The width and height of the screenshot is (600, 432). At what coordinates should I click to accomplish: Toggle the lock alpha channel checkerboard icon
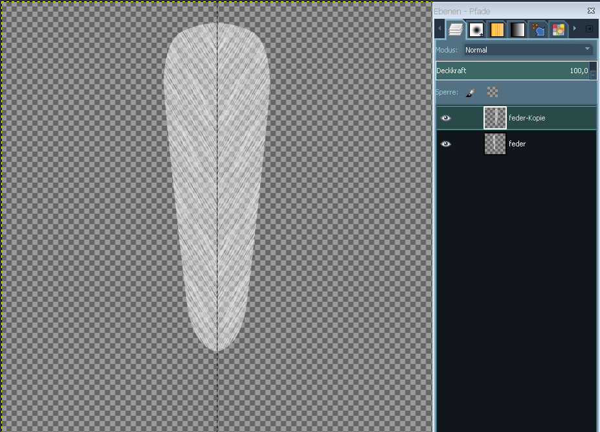(x=493, y=93)
